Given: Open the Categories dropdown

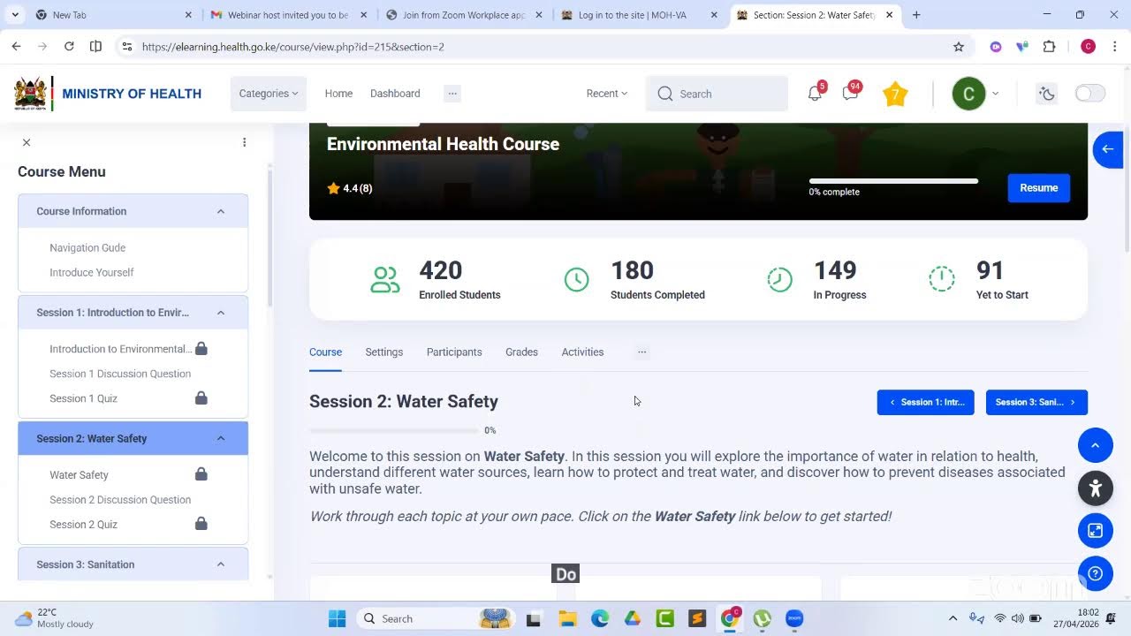Looking at the screenshot, I should (x=269, y=94).
